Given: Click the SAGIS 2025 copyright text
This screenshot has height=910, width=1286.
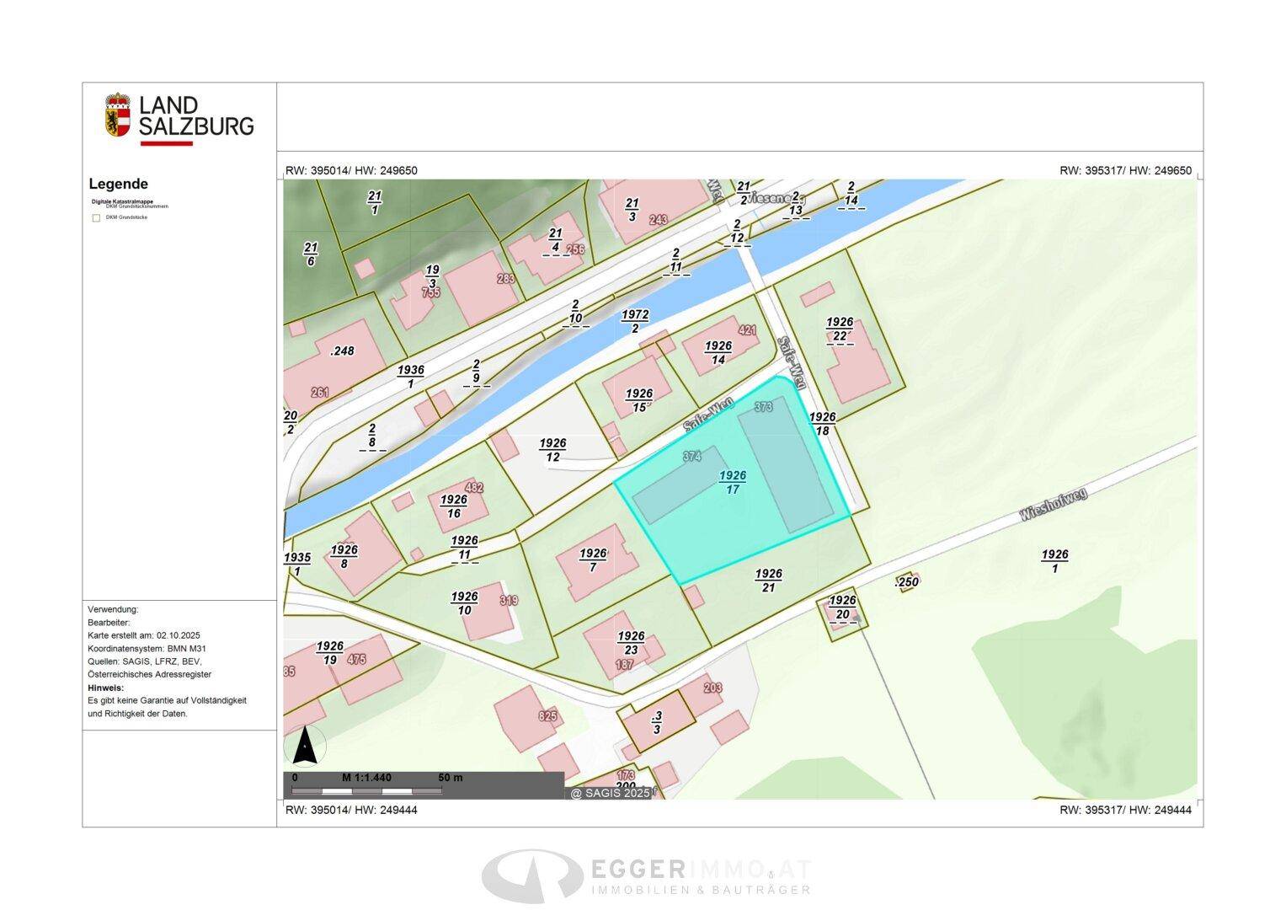Looking at the screenshot, I should [x=610, y=793].
